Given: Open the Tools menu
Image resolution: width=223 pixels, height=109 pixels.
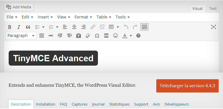Looking at the screenshot, I should [122, 17].
